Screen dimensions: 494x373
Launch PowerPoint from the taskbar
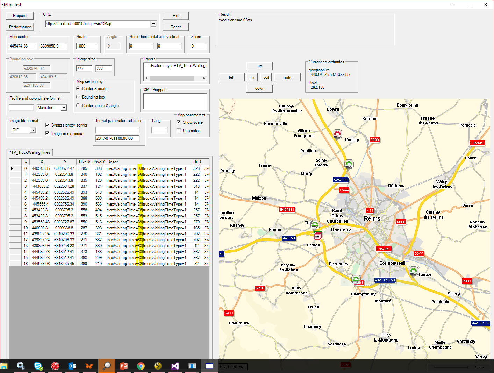124,366
